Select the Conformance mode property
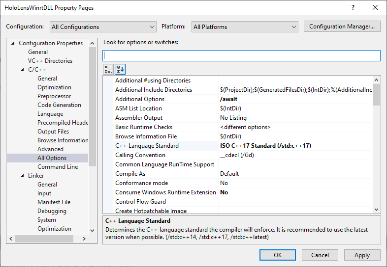 coord(141,183)
